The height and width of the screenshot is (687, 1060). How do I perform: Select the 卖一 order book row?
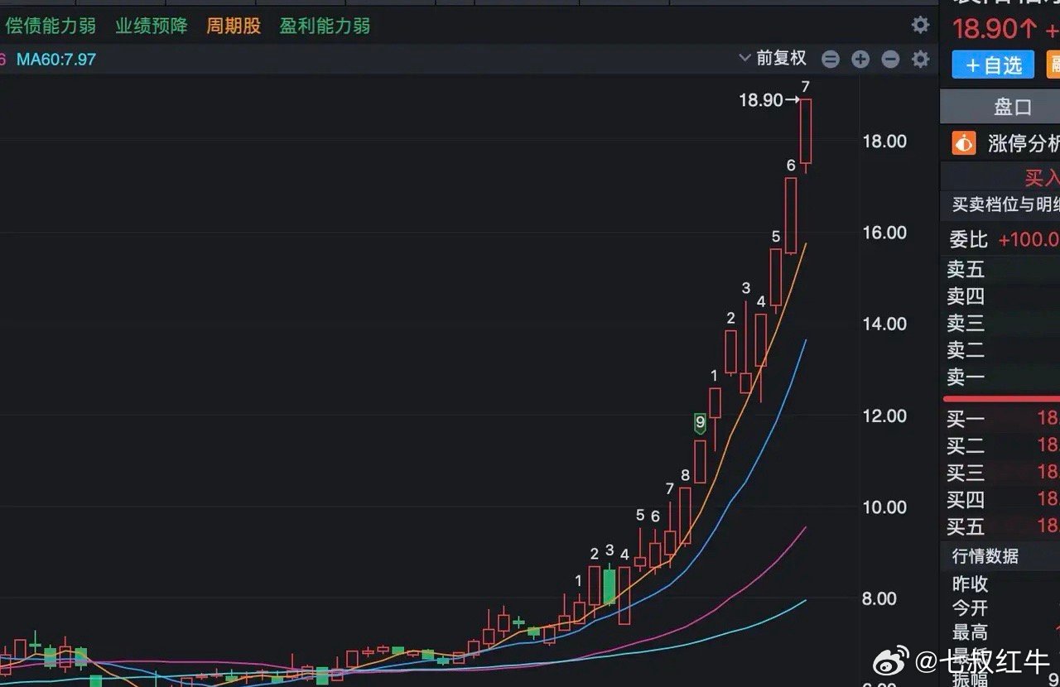(x=1000, y=377)
